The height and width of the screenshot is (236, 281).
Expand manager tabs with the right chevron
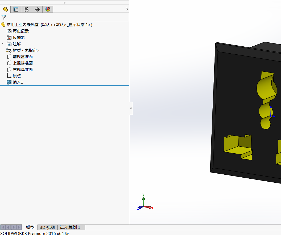tap(127, 9)
